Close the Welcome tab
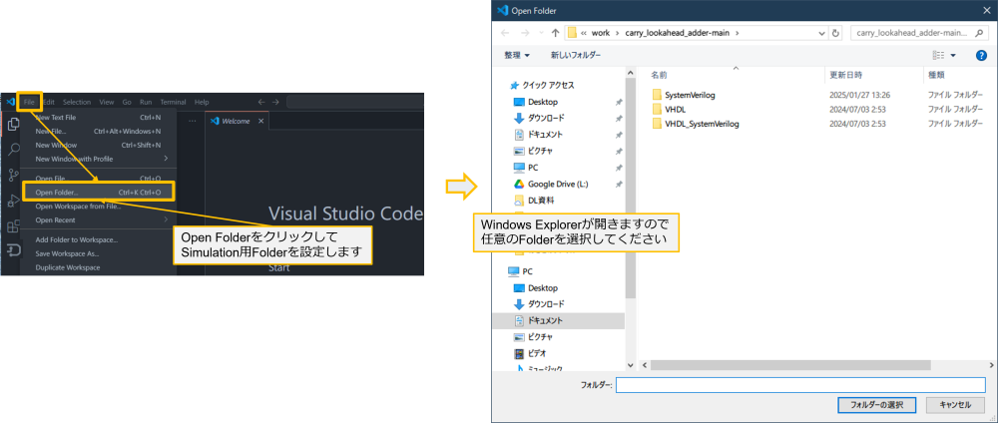The image size is (998, 423). (260, 121)
